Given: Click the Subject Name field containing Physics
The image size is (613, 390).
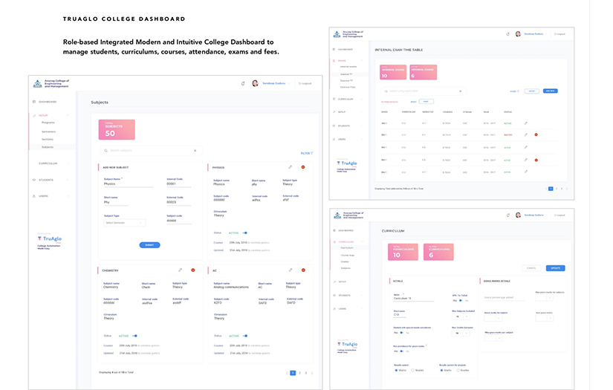Looking at the screenshot, I should 129,184.
